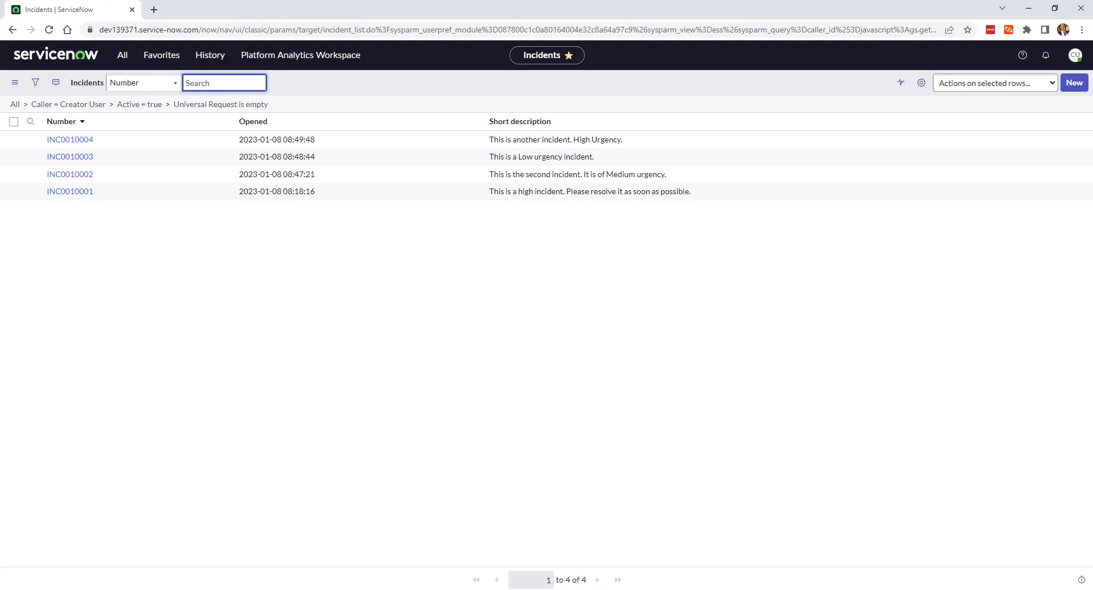Image resolution: width=1093 pixels, height=590 pixels.
Task: Click the share page icon in address bar
Action: 949,30
